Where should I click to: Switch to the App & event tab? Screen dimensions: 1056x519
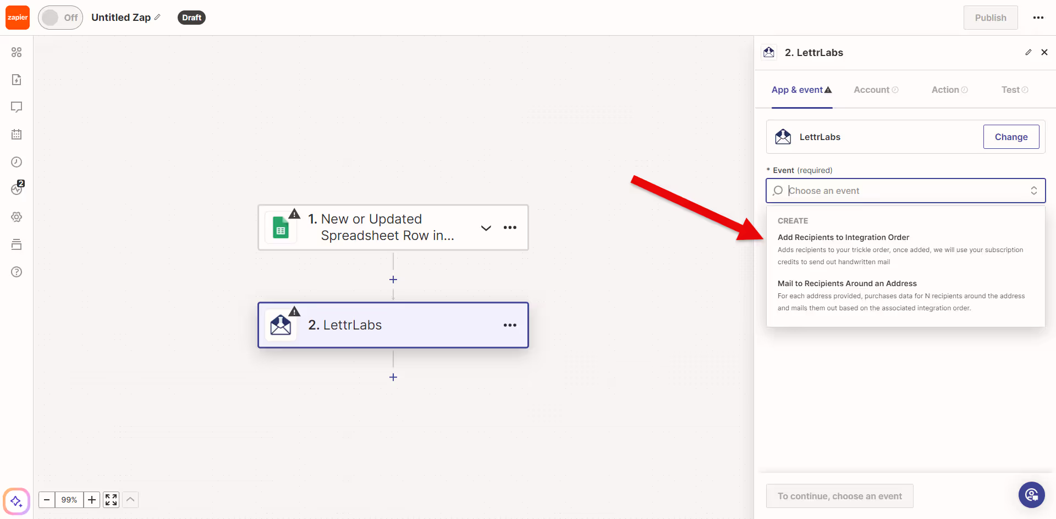[801, 90]
